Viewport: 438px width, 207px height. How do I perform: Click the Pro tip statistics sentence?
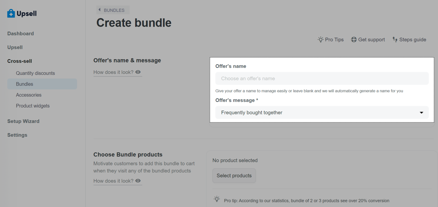point(307,201)
